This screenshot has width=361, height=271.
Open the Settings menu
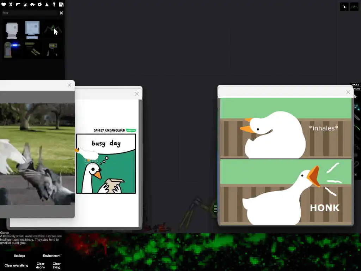19,256
